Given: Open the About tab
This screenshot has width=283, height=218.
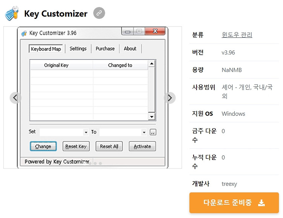Looking at the screenshot, I should (130, 49).
